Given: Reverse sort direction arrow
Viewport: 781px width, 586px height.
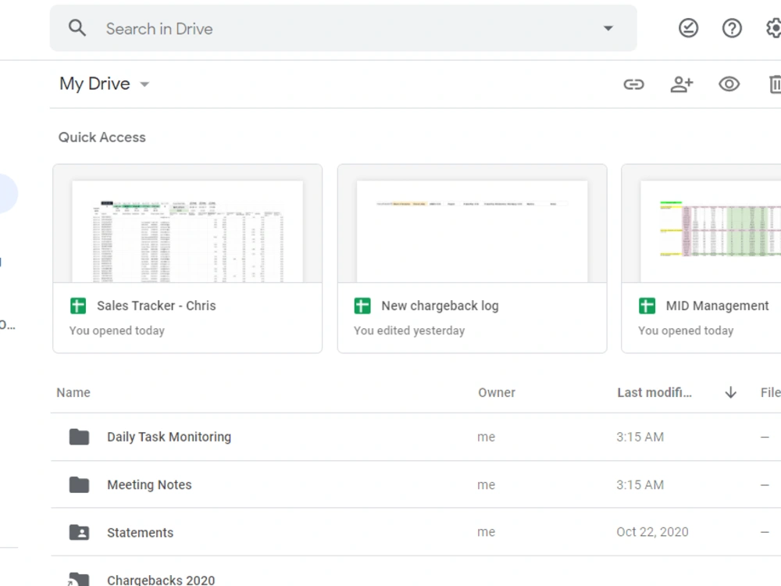Looking at the screenshot, I should 730,393.
